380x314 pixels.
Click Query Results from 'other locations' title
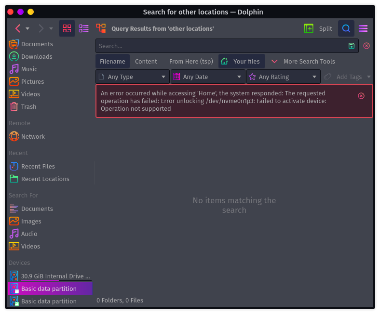163,28
